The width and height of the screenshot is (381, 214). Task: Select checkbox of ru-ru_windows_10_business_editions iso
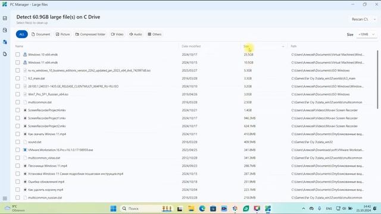pyautogui.click(x=17, y=70)
